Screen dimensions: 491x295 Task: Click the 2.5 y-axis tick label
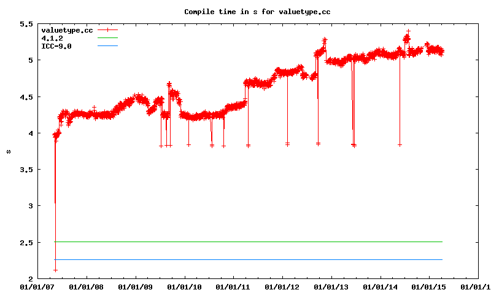pos(26,242)
